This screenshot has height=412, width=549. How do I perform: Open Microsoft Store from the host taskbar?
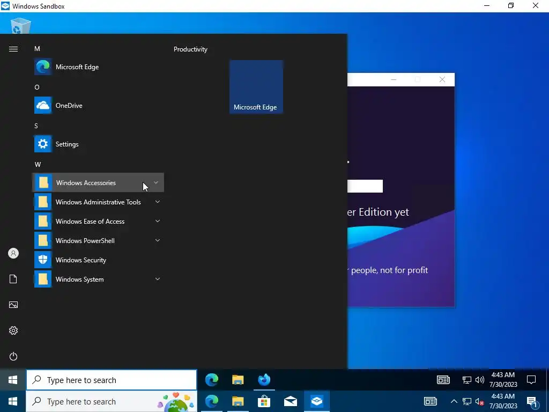coord(264,401)
